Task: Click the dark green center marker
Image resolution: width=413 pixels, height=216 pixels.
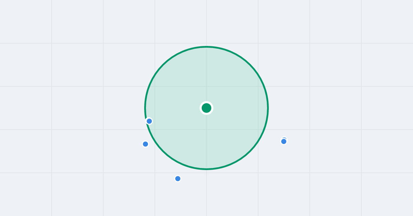Action: pyautogui.click(x=206, y=108)
